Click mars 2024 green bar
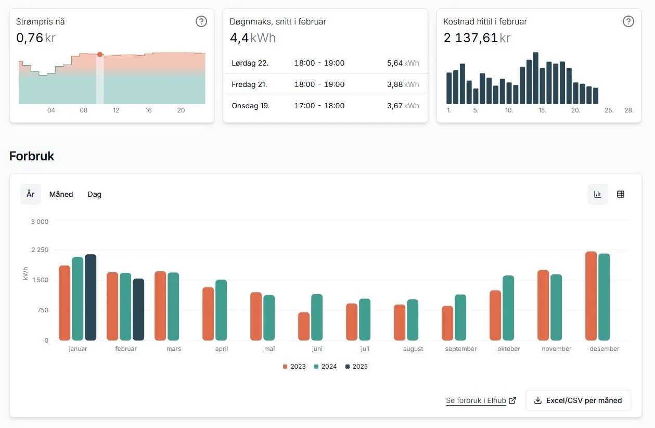This screenshot has height=428, width=655. click(x=173, y=307)
